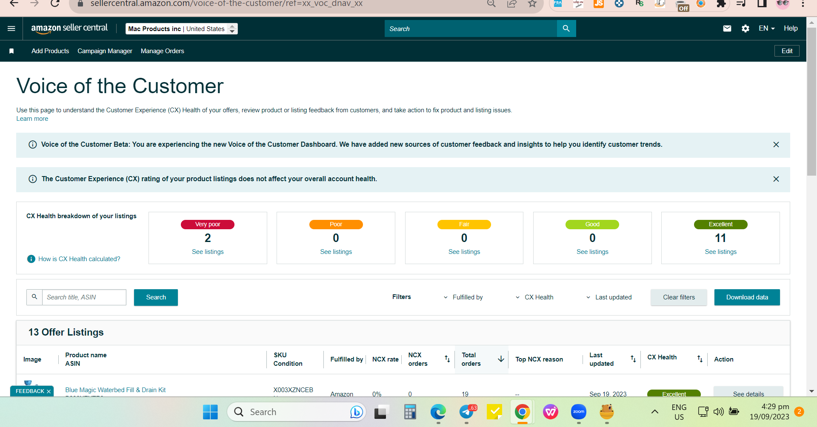Click the info icon beside CX Health calculated
The image size is (817, 427).
click(31, 259)
